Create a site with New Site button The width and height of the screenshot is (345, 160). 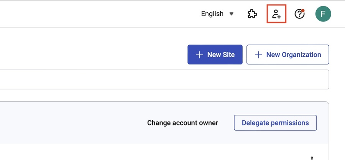[x=215, y=55]
